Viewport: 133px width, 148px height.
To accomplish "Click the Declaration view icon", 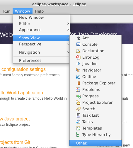I will 78,51.
